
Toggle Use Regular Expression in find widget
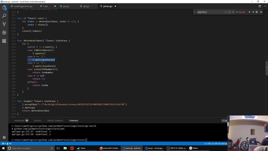point(233,12)
